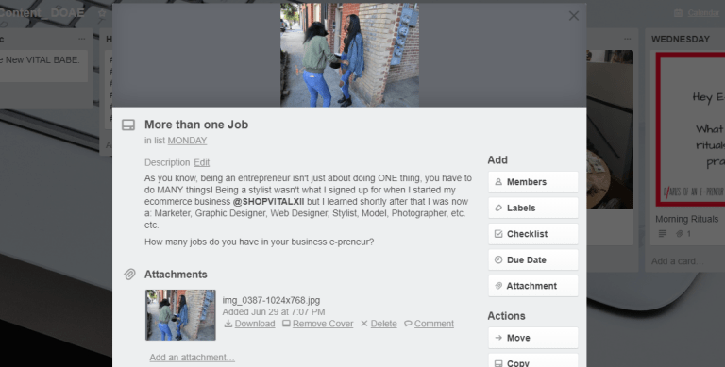725x367 pixels.
Task: Click the paperclip icon by Attachments
Action: (x=129, y=275)
